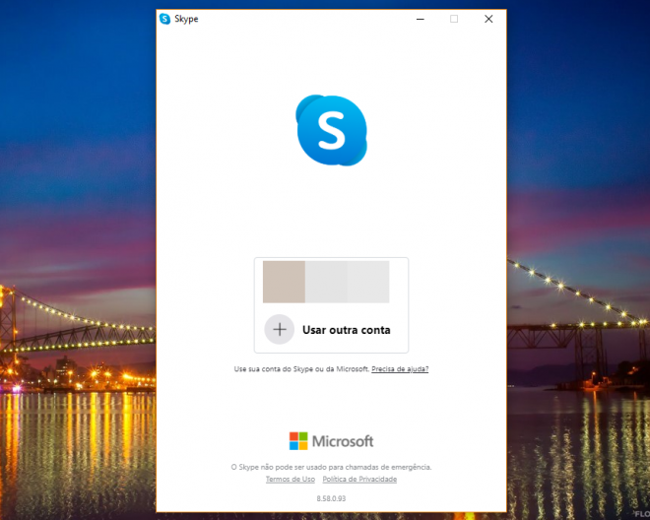Open the Termos de Uso link

(x=291, y=480)
